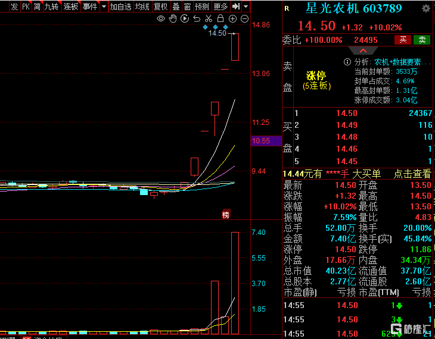Viewport: 435px width, 339px height.
Task: Click the red 买 buy button
Action: (x=403, y=40)
